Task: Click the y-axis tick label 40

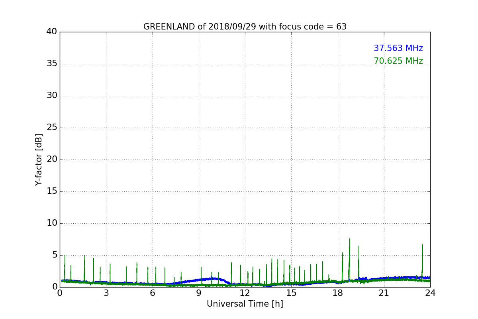Action: [52, 32]
